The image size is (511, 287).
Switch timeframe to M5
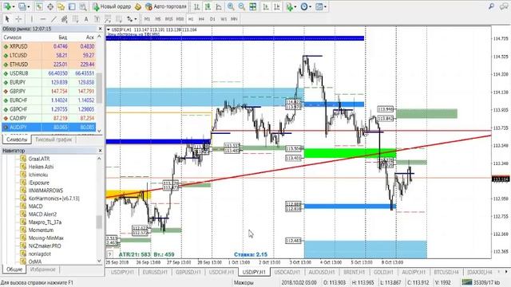[x=158, y=19]
